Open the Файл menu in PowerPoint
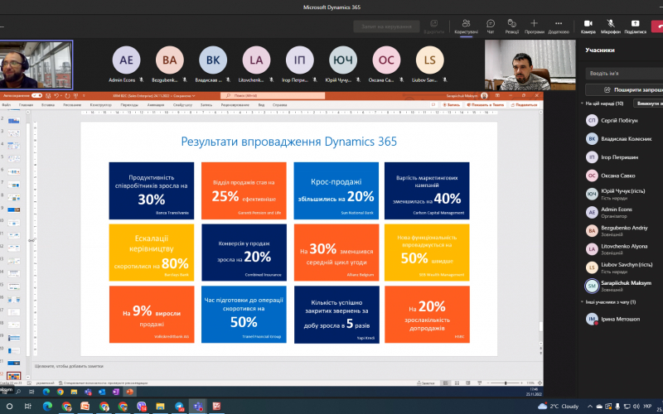The height and width of the screenshot is (414, 663). tap(7, 105)
